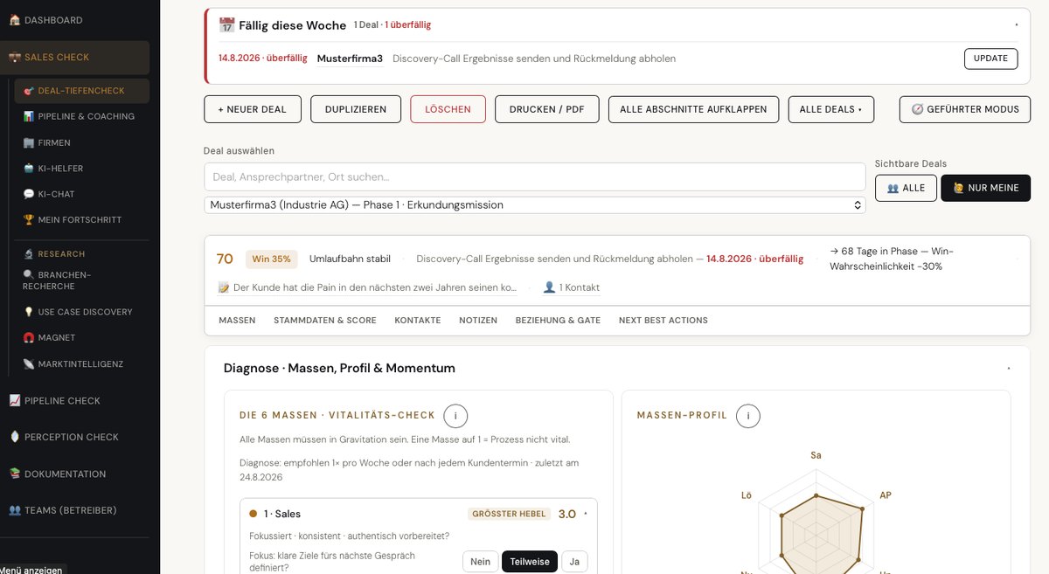Image resolution: width=1049 pixels, height=574 pixels.
Task: Click the Firmen building icon
Action: pos(29,142)
